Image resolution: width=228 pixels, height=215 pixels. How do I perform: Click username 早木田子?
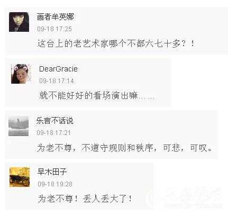52,172
